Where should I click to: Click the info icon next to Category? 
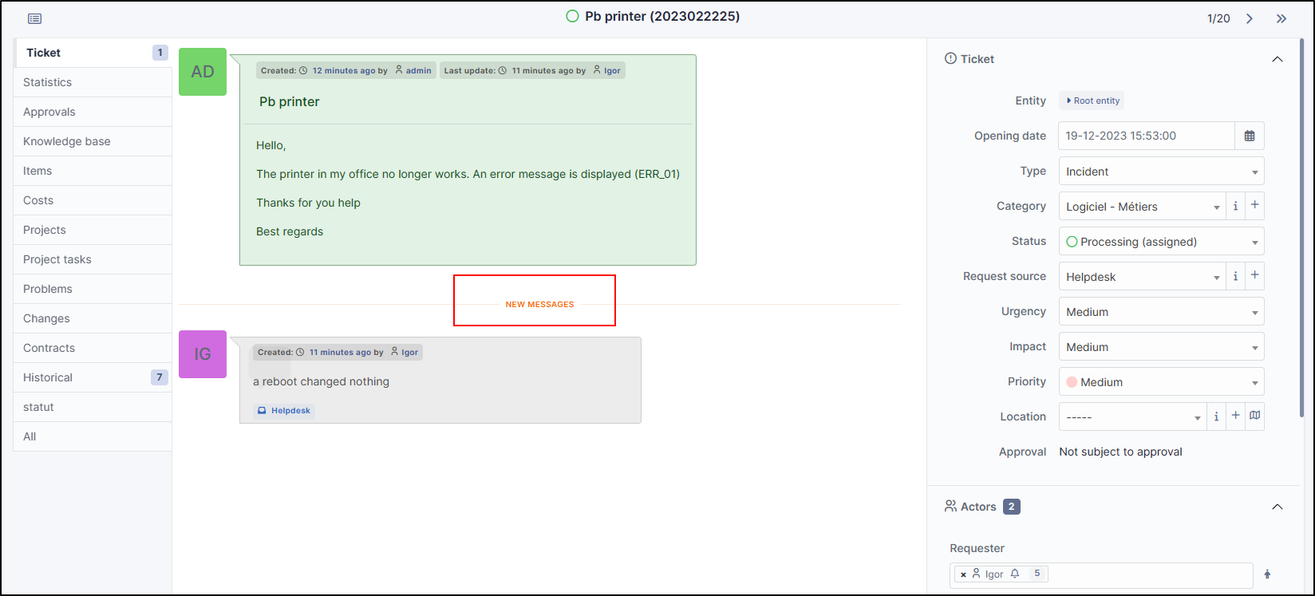click(x=1235, y=206)
